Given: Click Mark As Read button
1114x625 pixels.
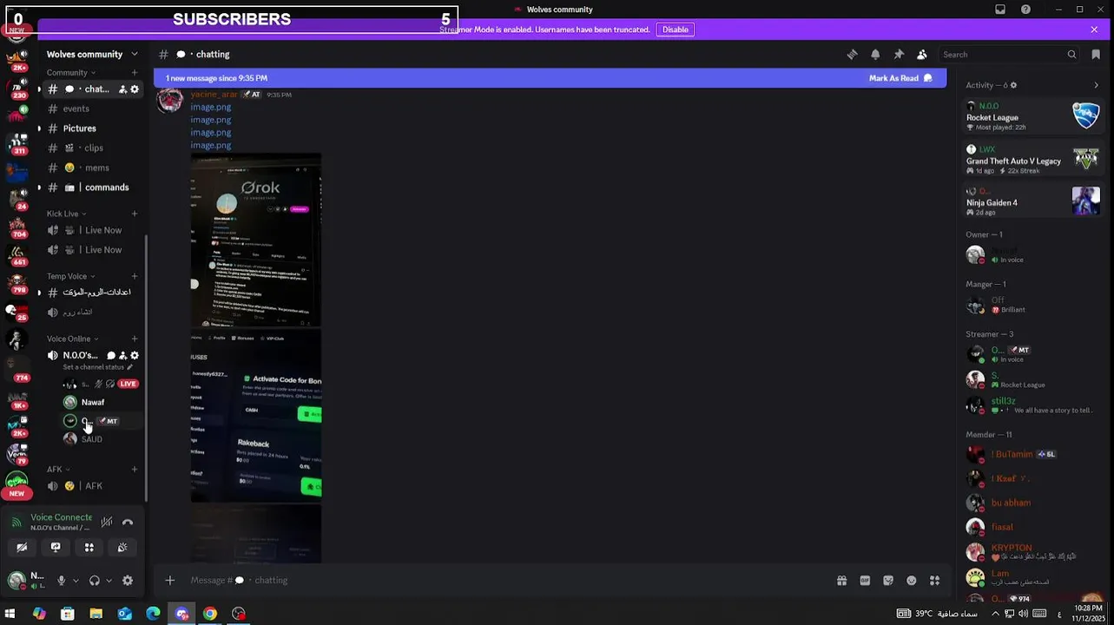Looking at the screenshot, I should click(900, 78).
